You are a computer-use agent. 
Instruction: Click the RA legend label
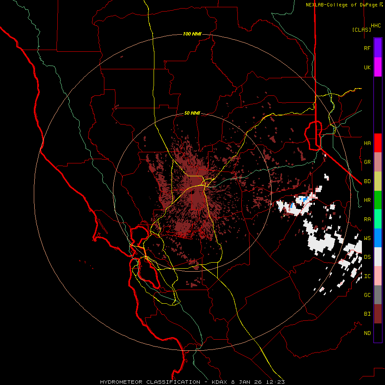coord(367,219)
